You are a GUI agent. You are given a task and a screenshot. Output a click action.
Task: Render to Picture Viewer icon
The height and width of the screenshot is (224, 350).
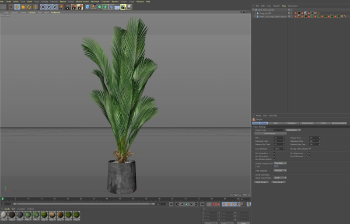(74, 7)
